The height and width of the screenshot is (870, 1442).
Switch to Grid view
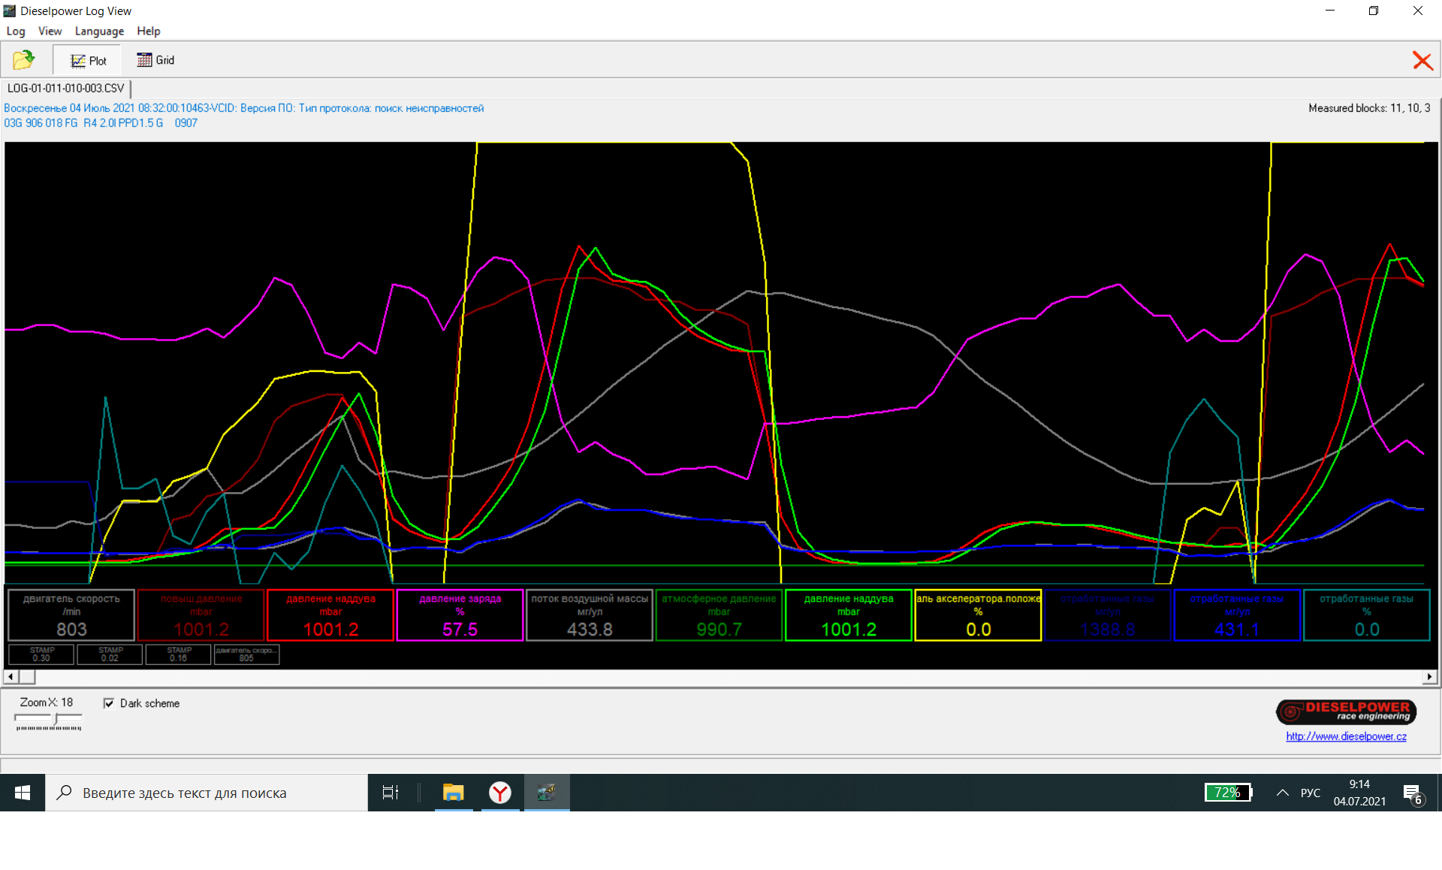pyautogui.click(x=155, y=60)
